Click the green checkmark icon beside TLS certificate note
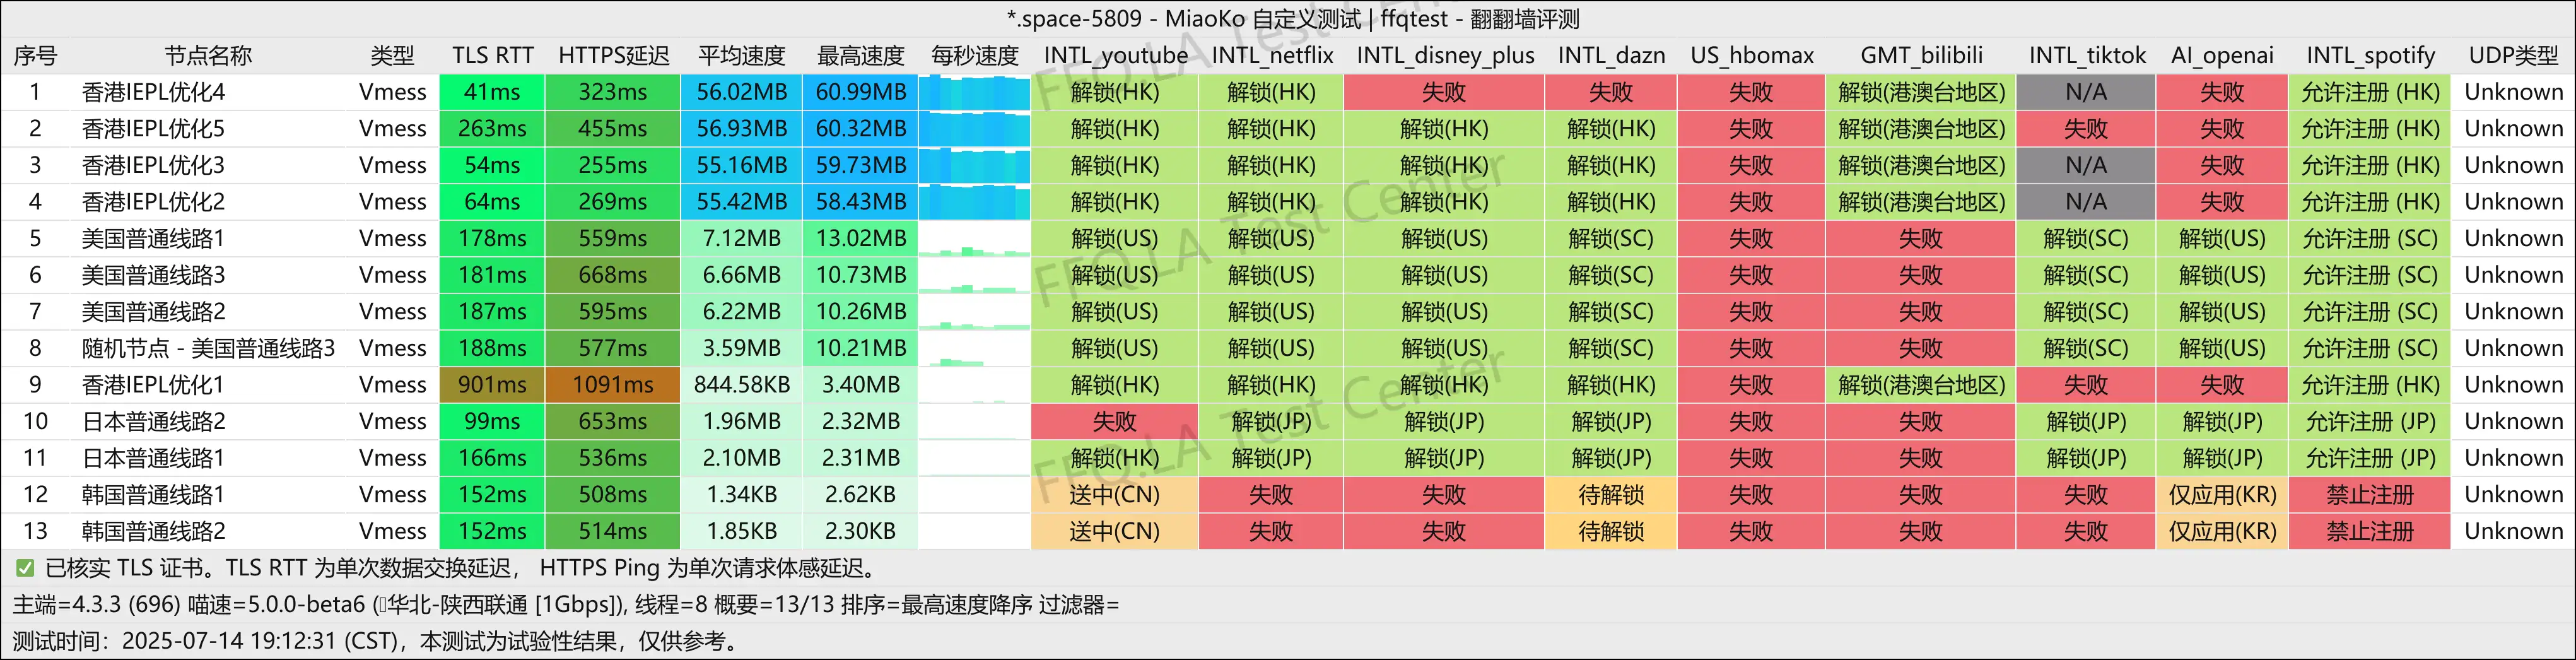Image resolution: width=2576 pixels, height=660 pixels. point(25,568)
